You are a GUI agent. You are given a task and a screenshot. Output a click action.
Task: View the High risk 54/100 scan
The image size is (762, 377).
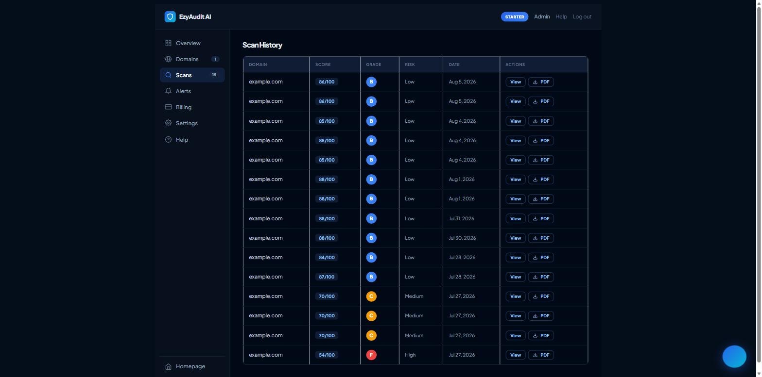tap(516, 355)
